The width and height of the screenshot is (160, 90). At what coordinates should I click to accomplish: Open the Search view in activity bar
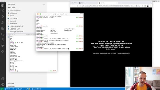click(x=3, y=11)
